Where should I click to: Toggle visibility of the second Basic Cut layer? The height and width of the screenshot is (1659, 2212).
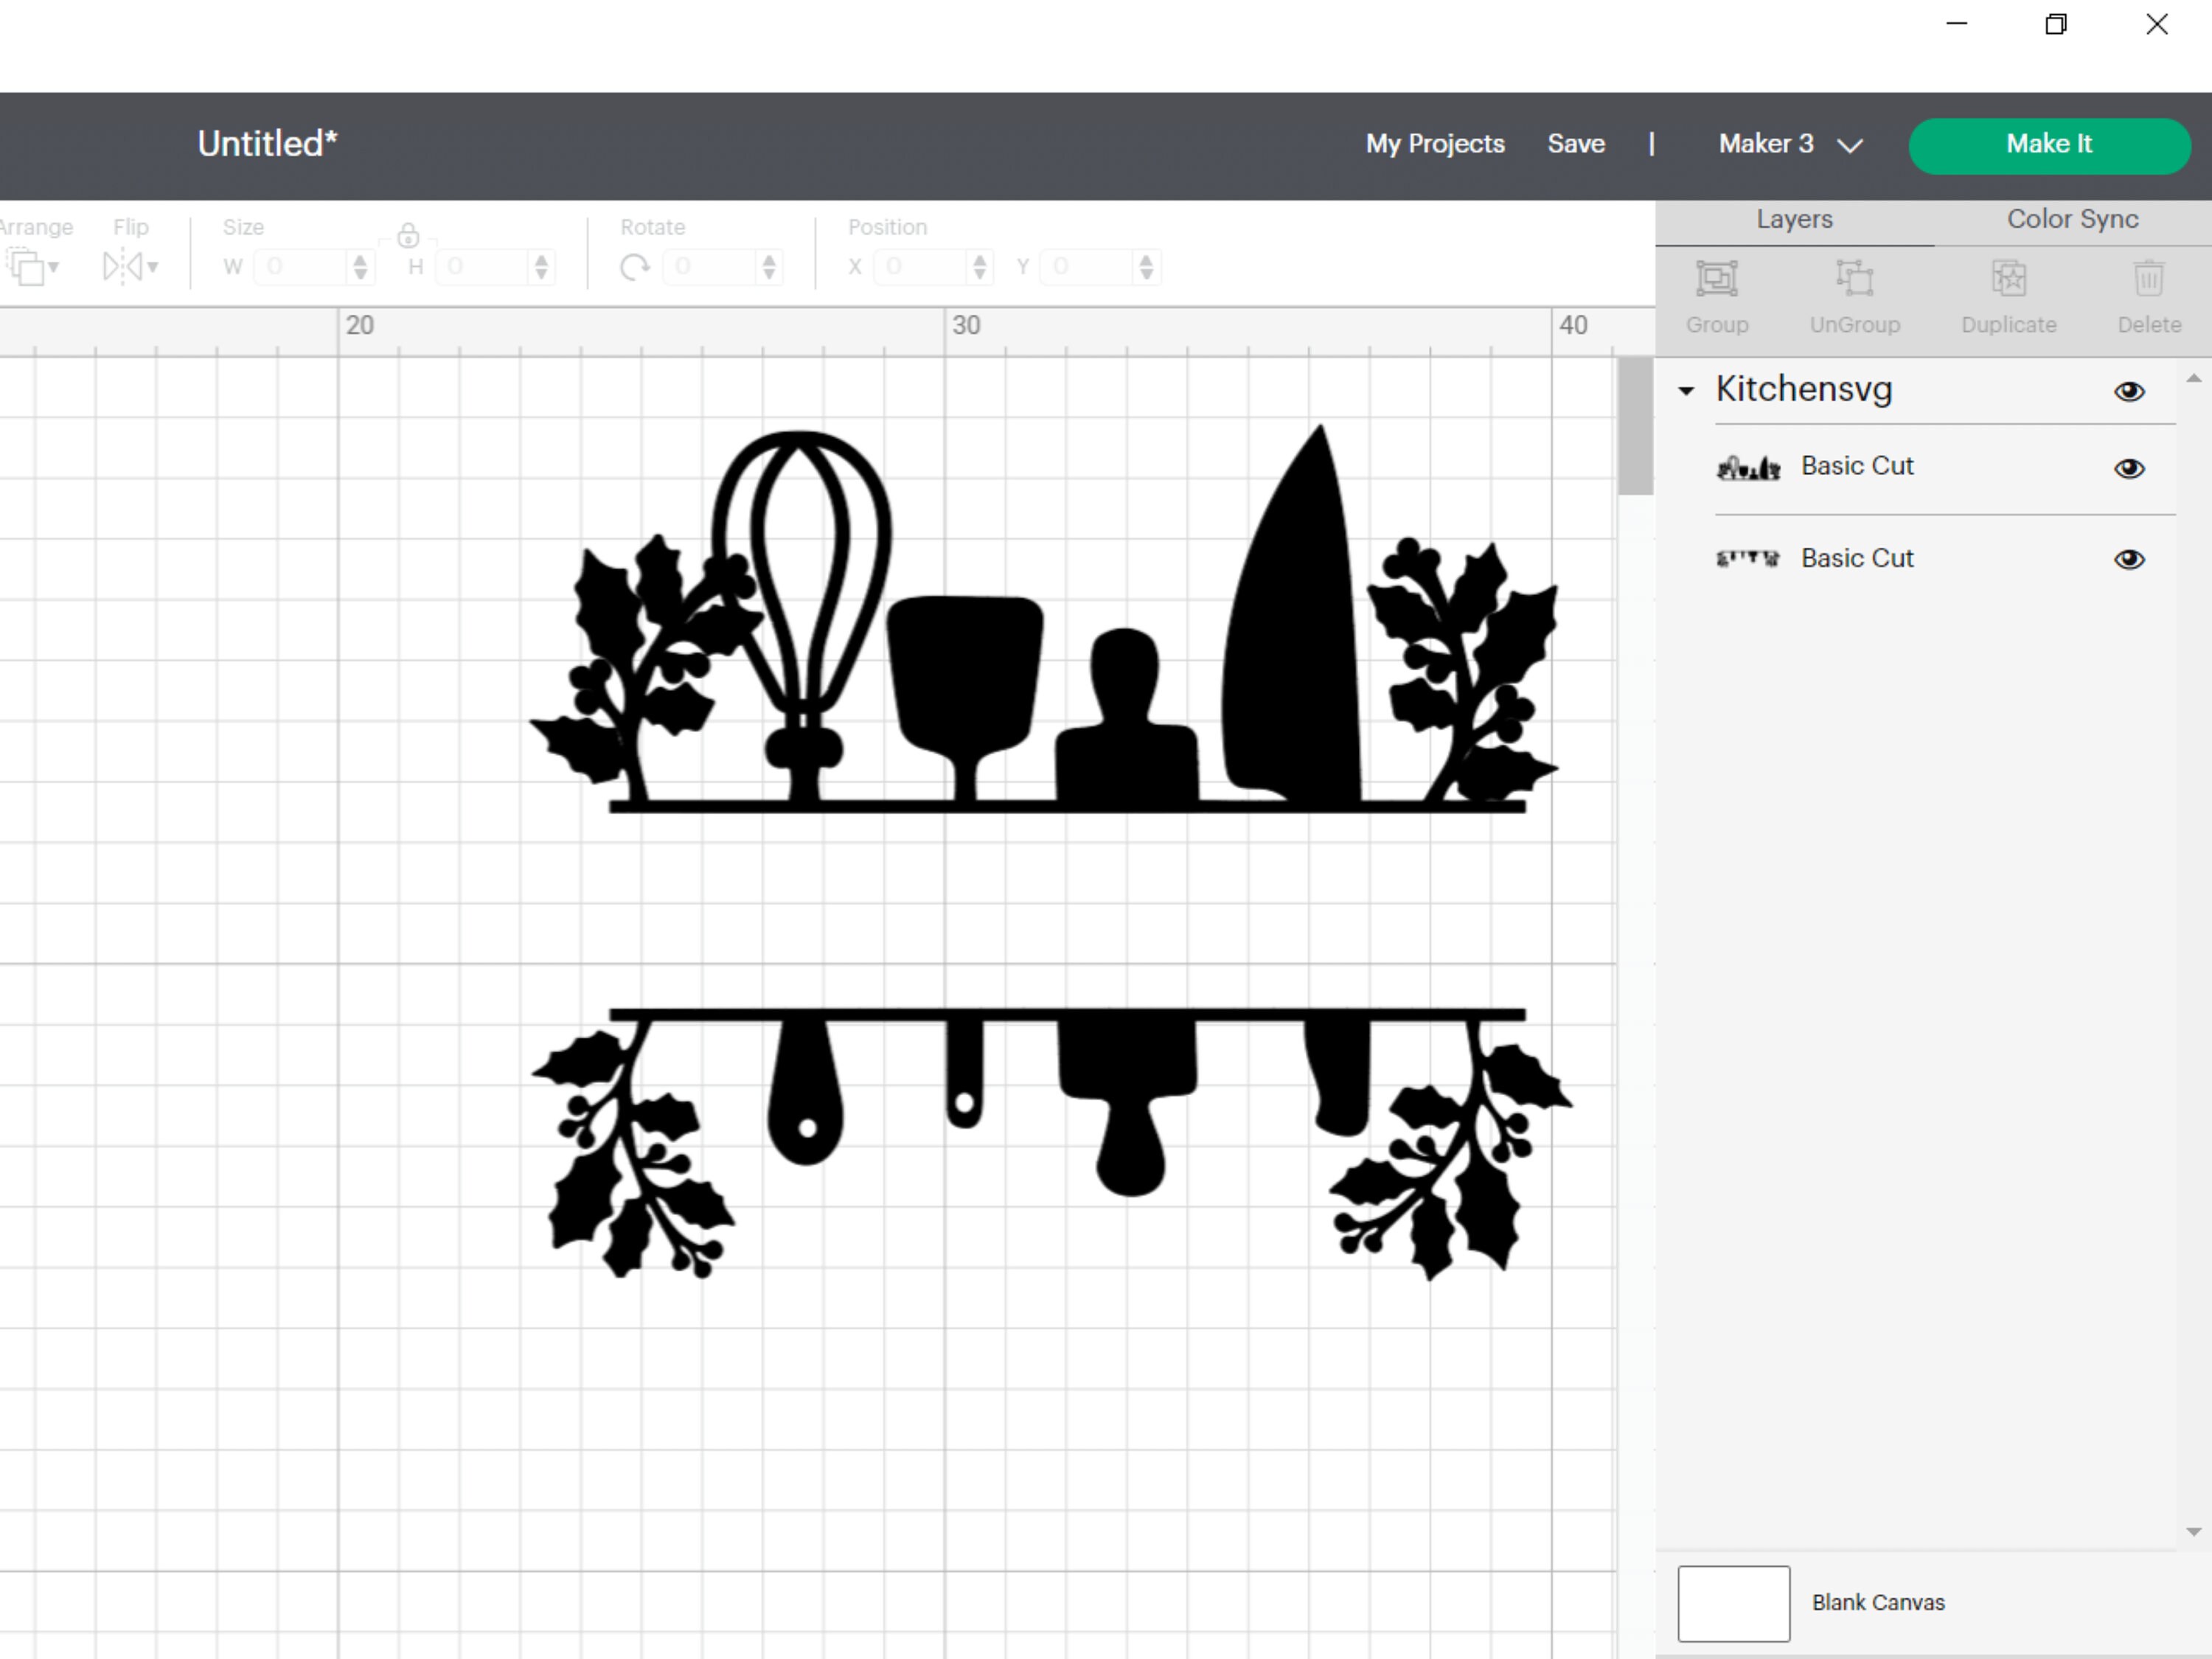[x=2130, y=559]
